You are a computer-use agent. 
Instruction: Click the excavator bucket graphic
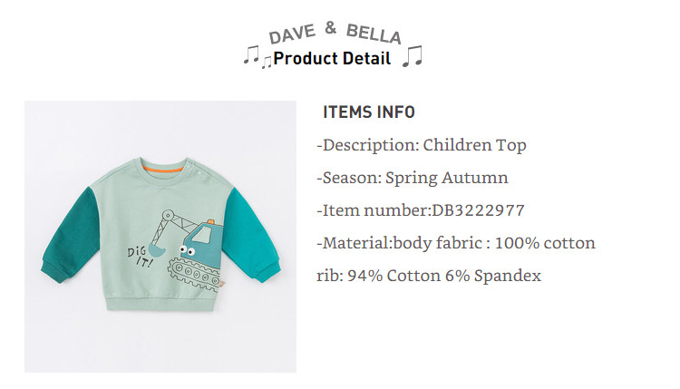tap(157, 249)
